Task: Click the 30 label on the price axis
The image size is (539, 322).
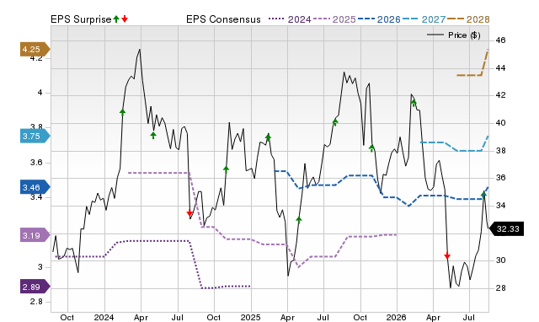Action: point(500,260)
